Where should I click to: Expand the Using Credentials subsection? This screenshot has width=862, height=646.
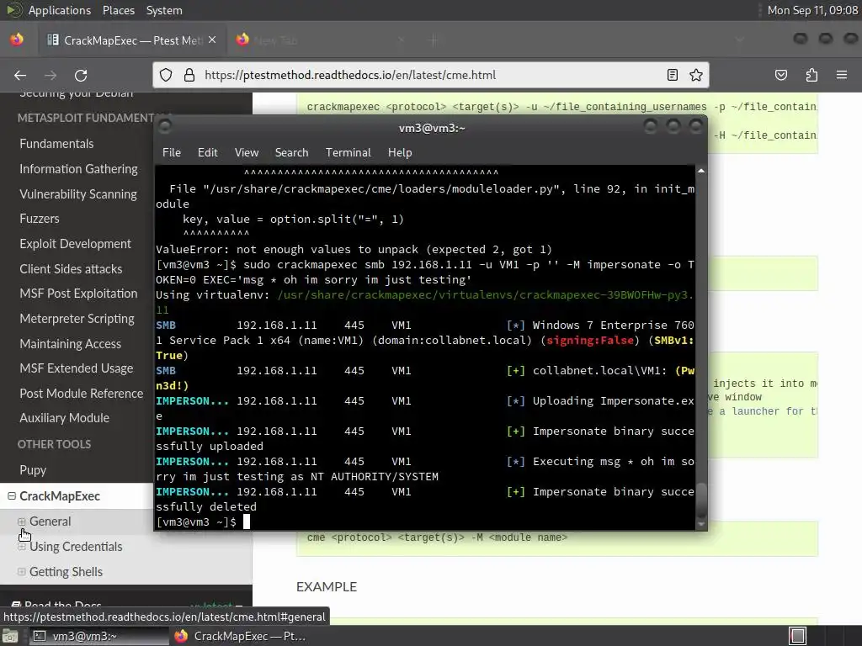pos(21,547)
